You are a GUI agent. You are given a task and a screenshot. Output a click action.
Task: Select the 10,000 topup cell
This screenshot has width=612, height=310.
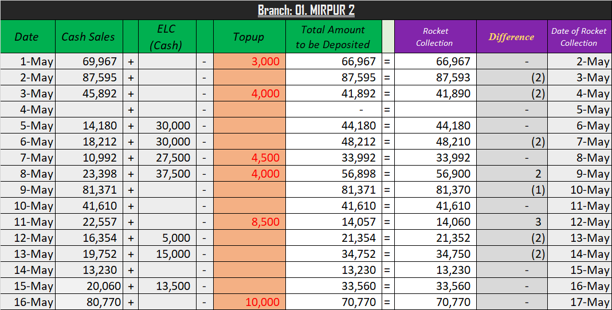[x=249, y=302]
